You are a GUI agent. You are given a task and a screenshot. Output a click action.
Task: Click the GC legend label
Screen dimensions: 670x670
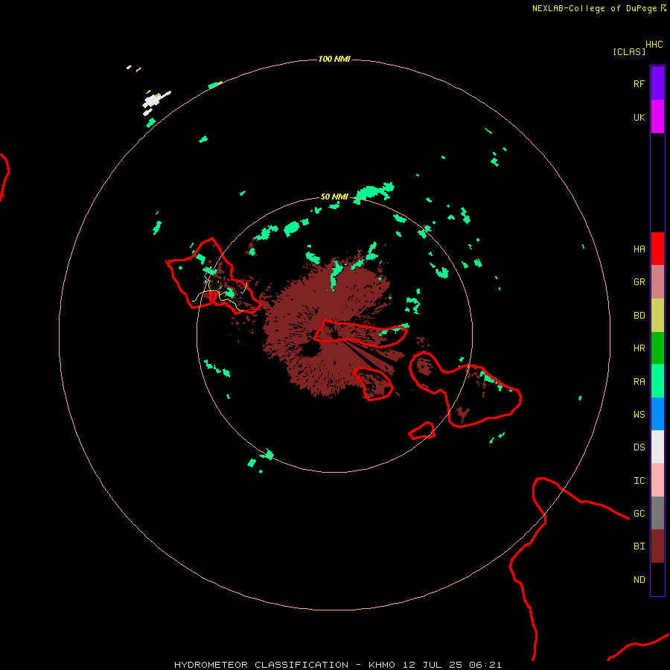[x=639, y=514]
